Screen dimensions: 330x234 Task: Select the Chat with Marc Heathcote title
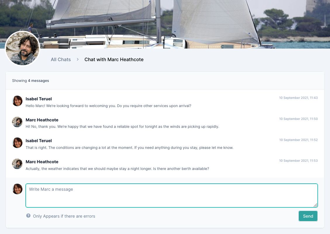coord(114,60)
